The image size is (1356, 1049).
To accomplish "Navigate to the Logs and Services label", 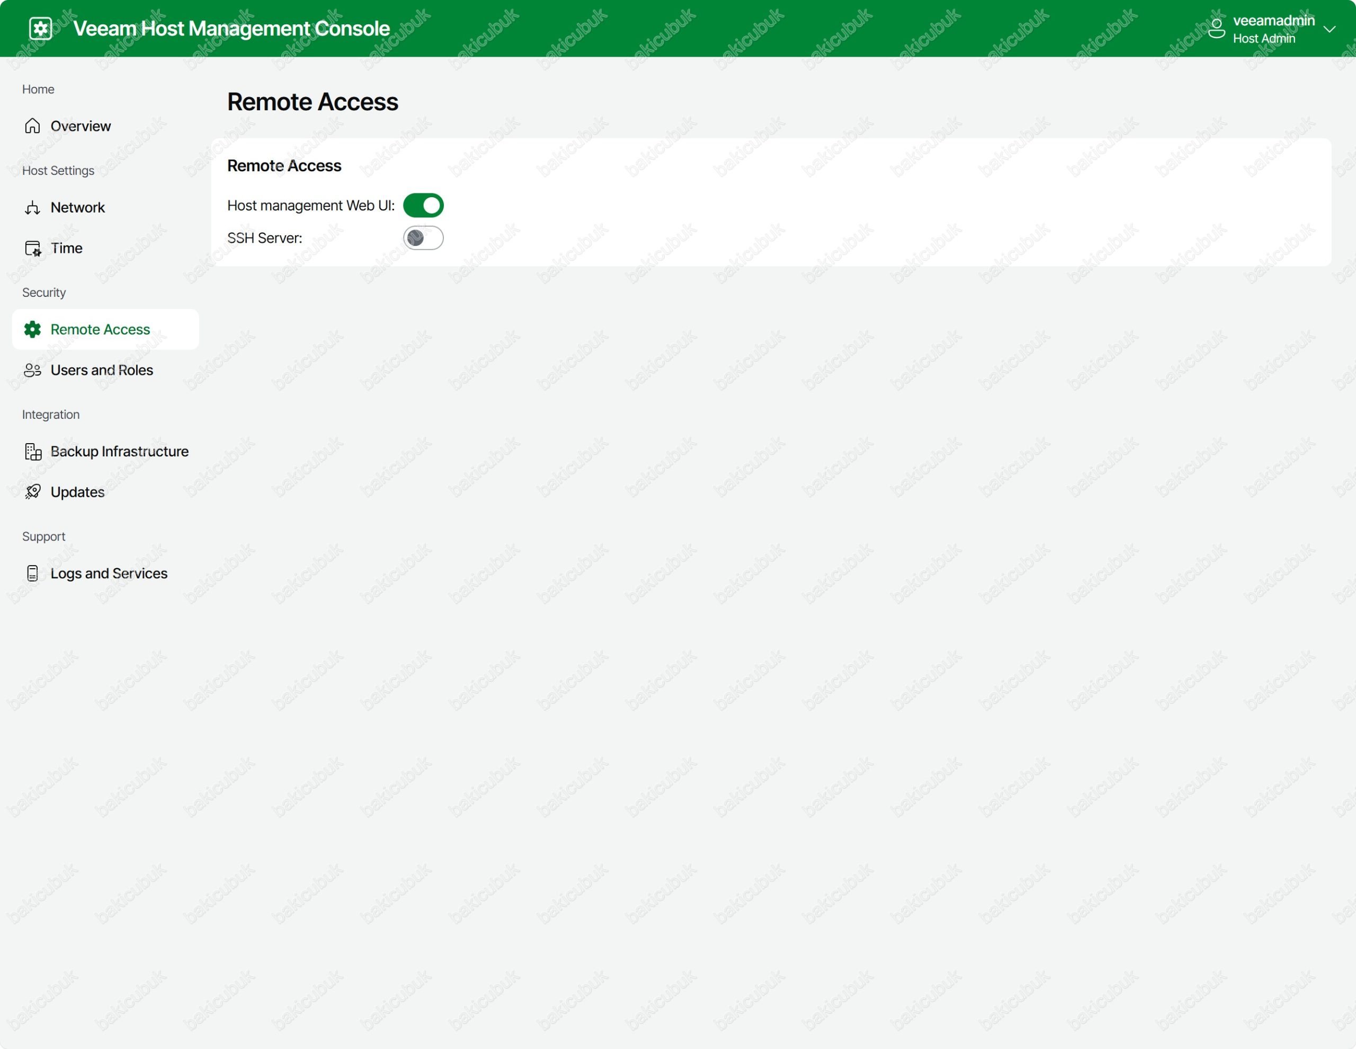I will 109,574.
